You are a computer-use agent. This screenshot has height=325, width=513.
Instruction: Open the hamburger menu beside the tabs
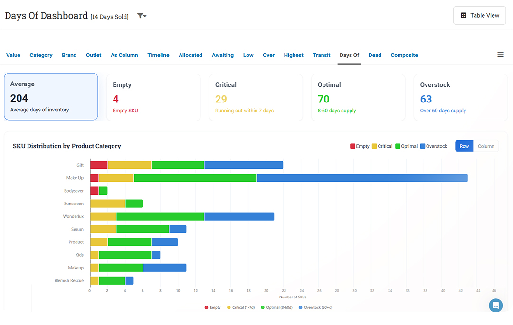(x=500, y=55)
